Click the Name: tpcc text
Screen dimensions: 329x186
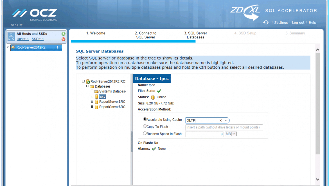click(x=146, y=85)
